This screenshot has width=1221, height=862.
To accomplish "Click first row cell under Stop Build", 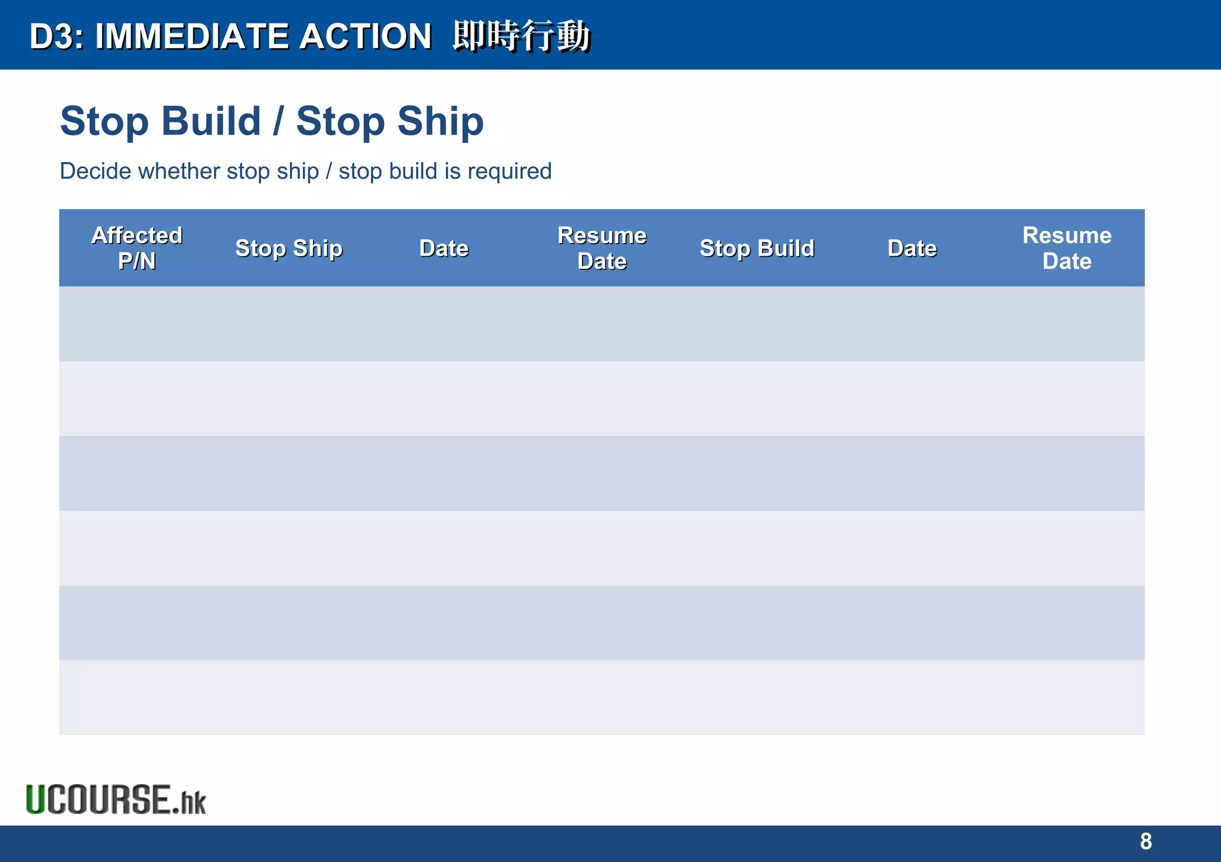I will [x=757, y=324].
